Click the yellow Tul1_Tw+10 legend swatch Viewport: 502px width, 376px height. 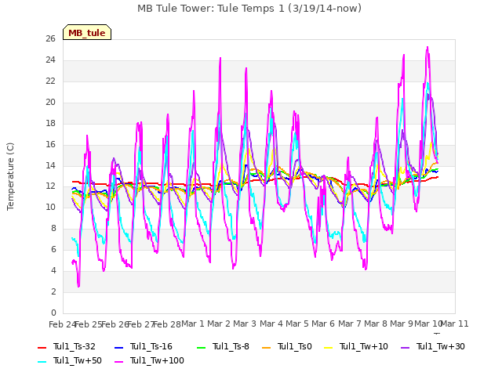(329, 347)
